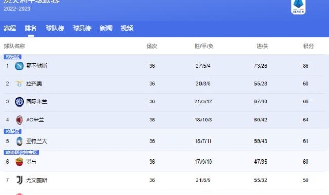The image size is (329, 195).
Task: Click the 积分 column header
Action: (308, 46)
